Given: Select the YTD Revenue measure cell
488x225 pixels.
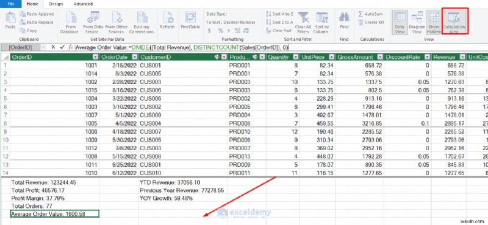Looking at the screenshot, I should point(183,182).
